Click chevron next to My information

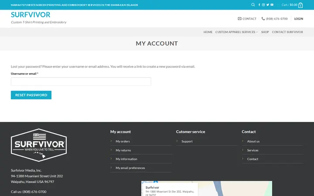point(111,159)
